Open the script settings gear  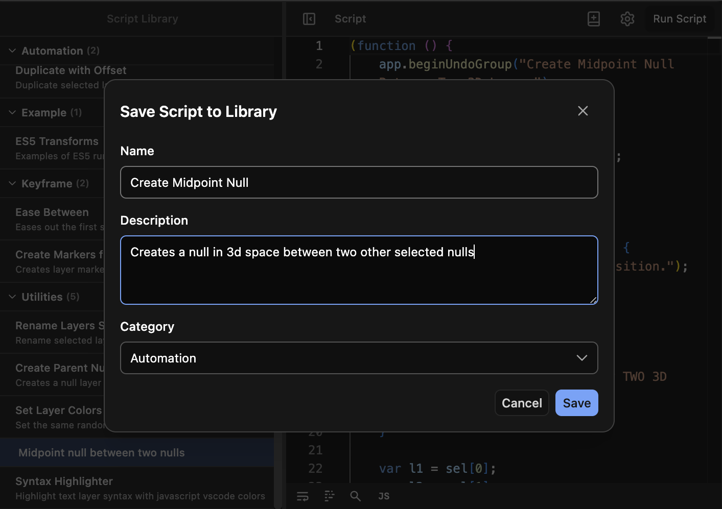(x=627, y=18)
